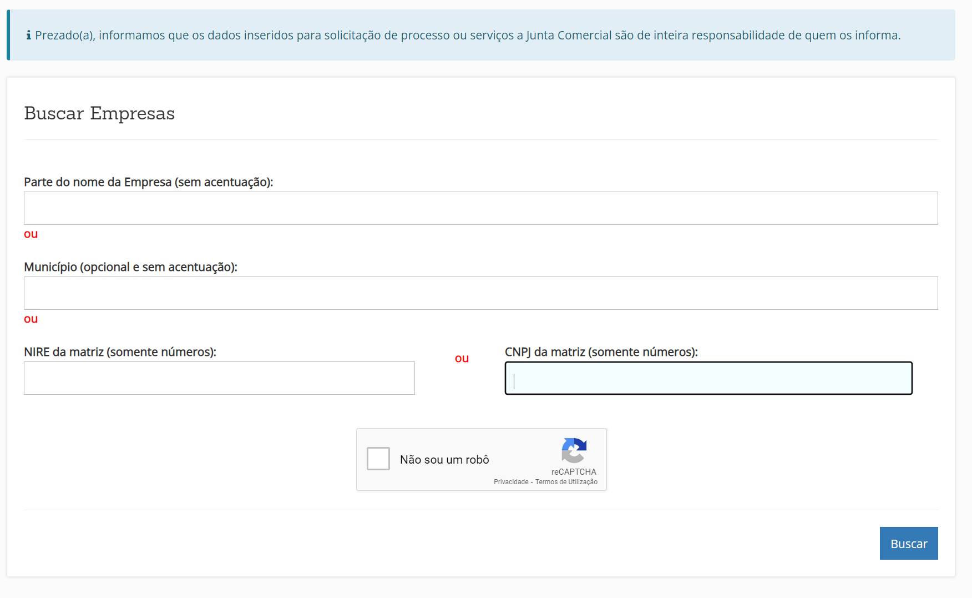Click into the Município text field
Image resolution: width=972 pixels, height=598 pixels.
coord(480,293)
